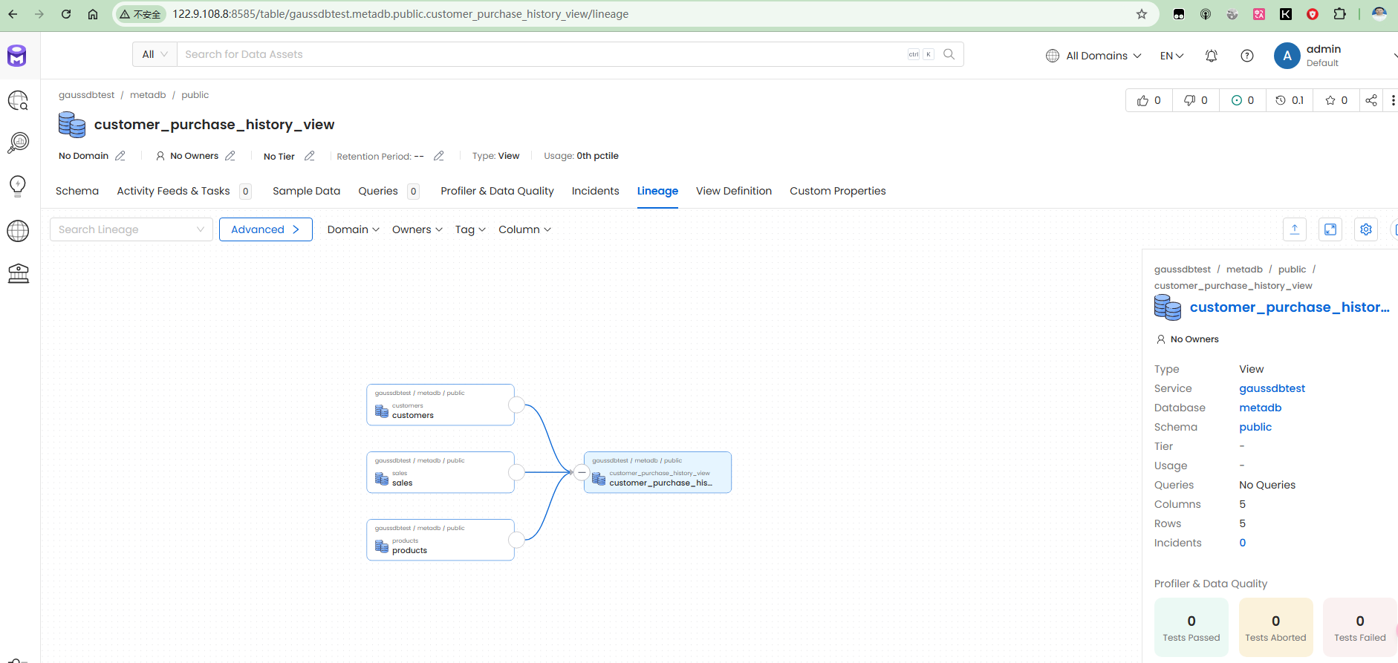Switch to the Schema tab
The width and height of the screenshot is (1398, 663).
point(77,191)
